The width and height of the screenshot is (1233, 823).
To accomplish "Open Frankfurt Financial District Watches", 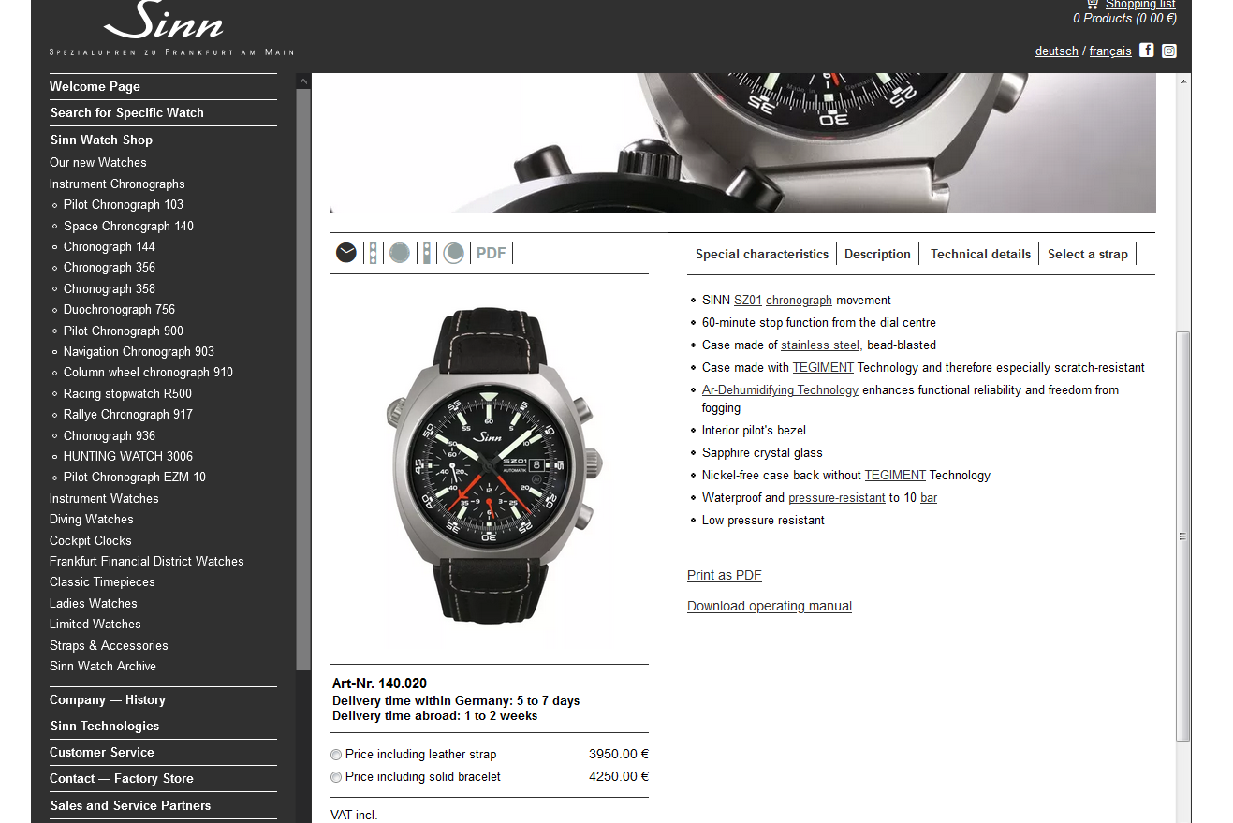I will pyautogui.click(x=147, y=561).
